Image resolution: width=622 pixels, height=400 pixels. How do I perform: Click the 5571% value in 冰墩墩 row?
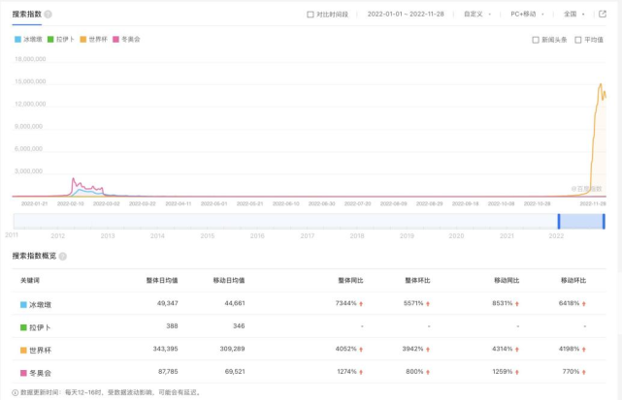(413, 303)
